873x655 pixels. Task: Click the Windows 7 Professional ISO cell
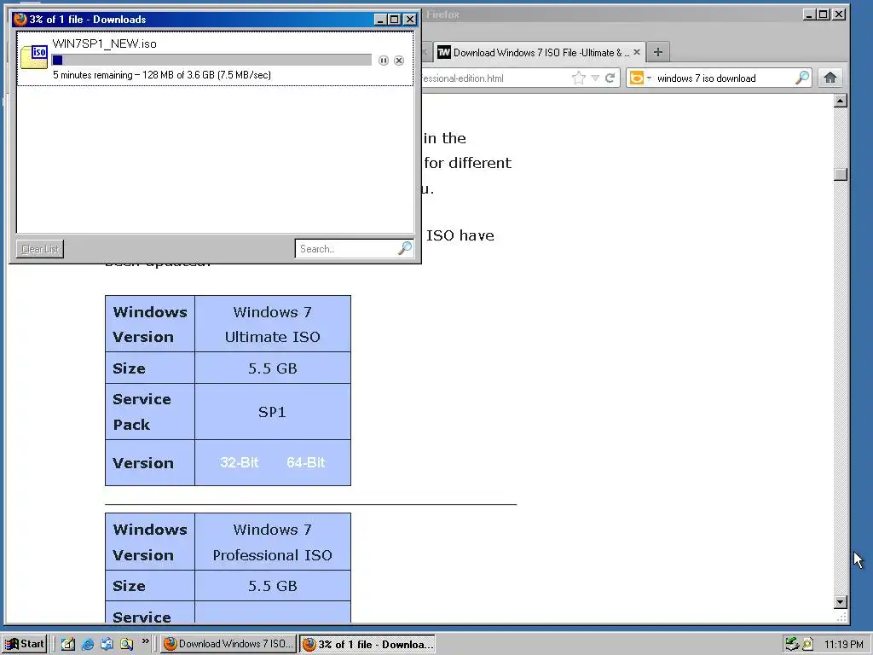click(x=272, y=542)
